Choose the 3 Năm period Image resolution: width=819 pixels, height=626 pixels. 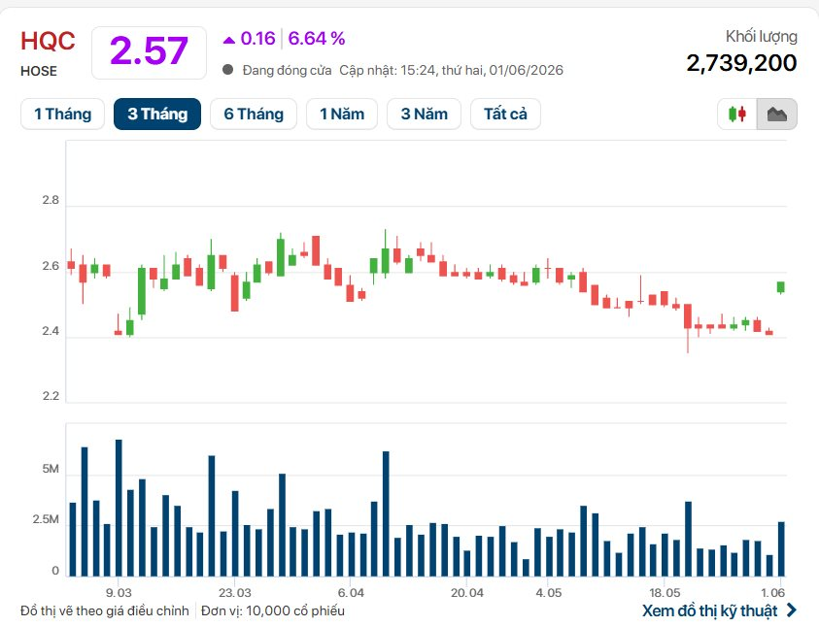(x=425, y=114)
